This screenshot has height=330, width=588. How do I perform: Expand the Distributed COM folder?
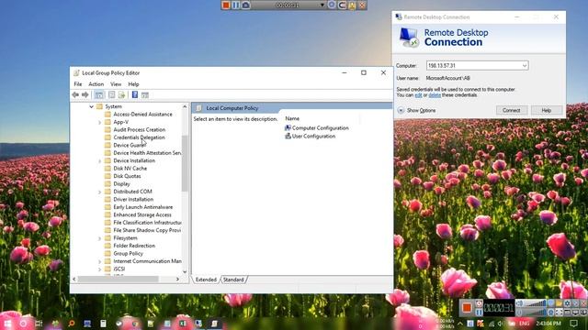pyautogui.click(x=100, y=192)
